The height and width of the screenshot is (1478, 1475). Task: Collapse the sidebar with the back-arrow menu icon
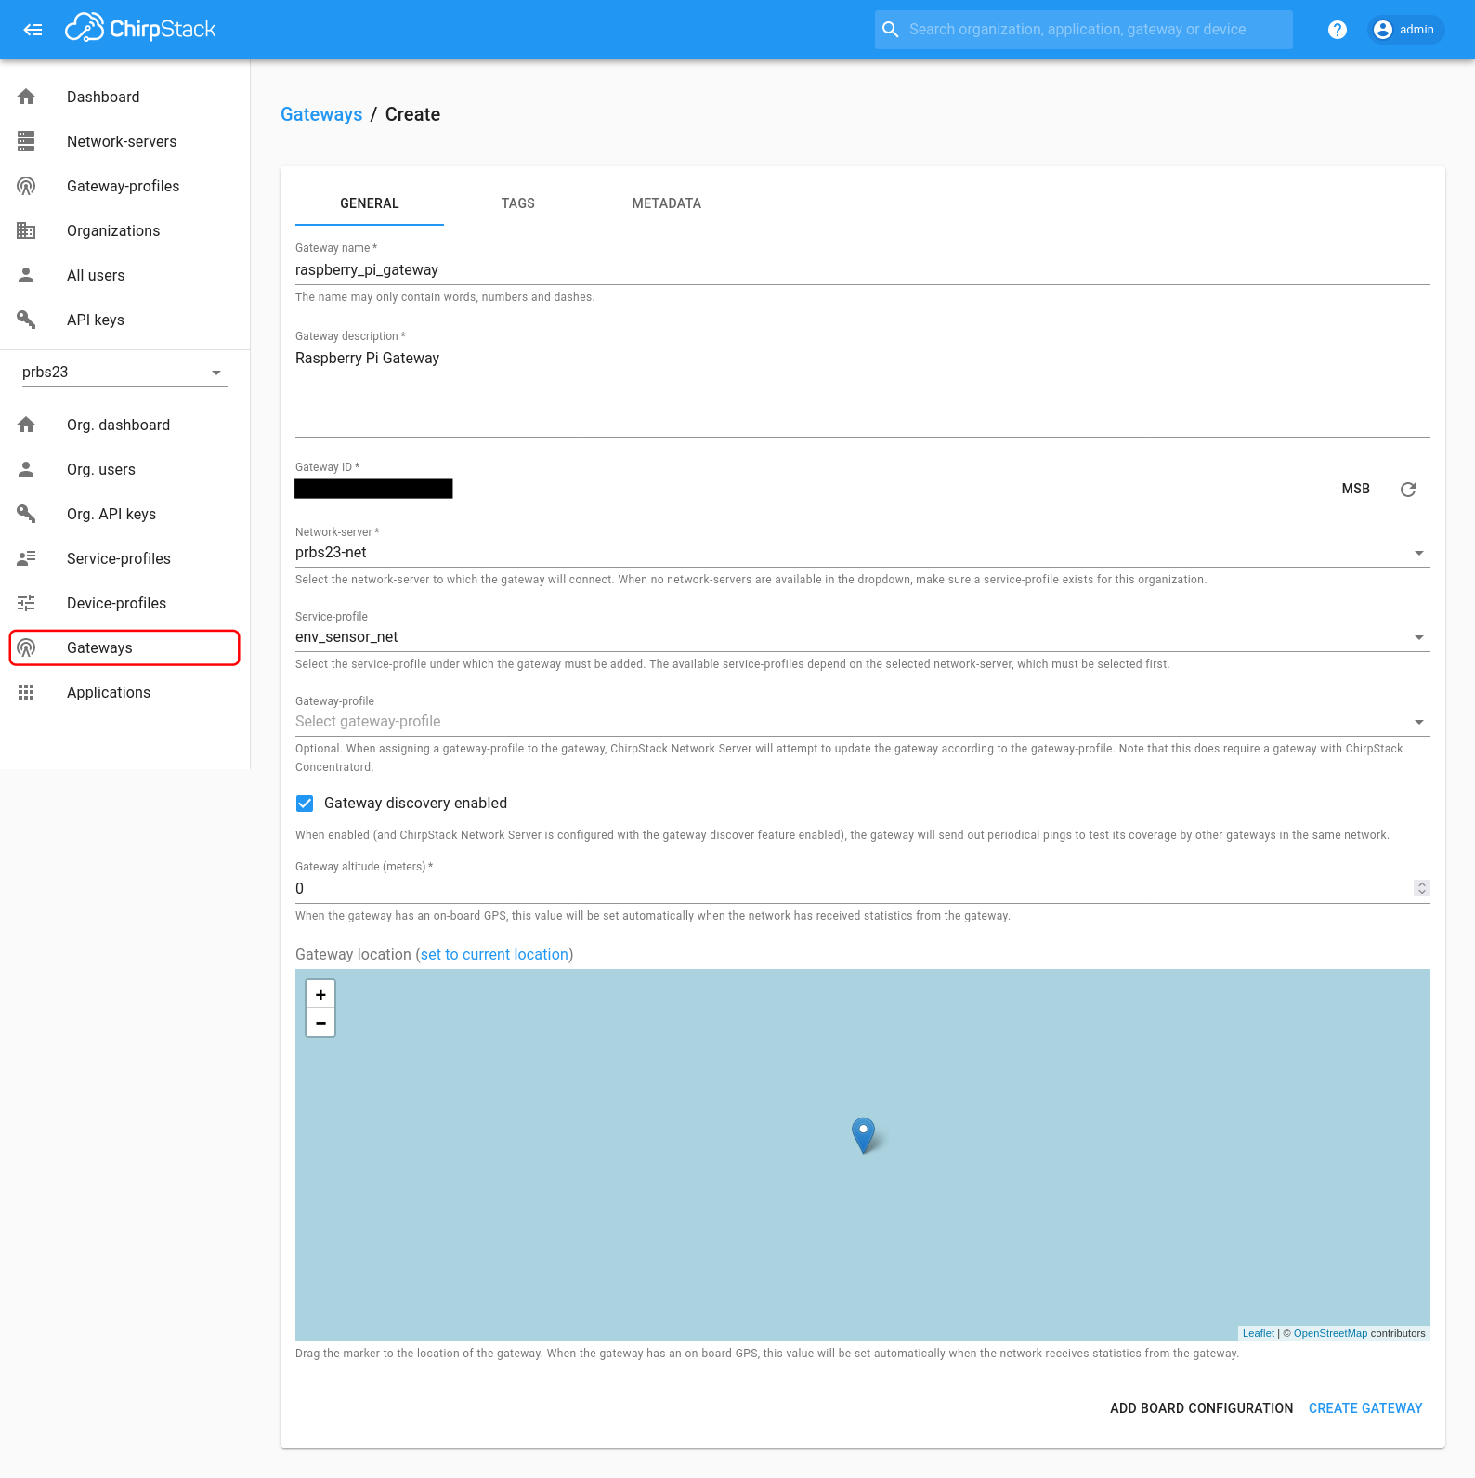33,30
